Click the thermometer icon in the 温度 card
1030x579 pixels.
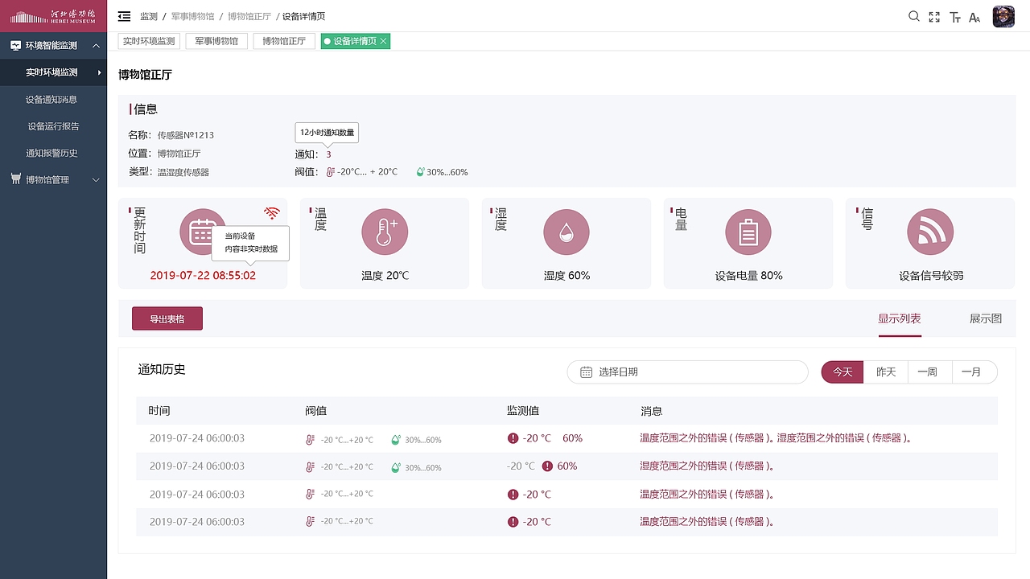click(x=384, y=232)
